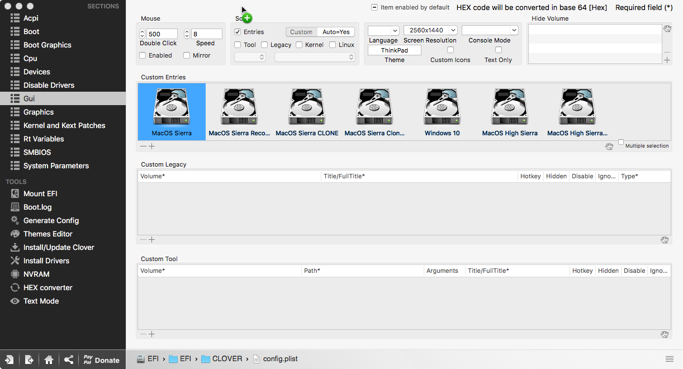The width and height of the screenshot is (683, 369).
Task: Toggle the mouse Mirror checkbox
Action: (x=187, y=55)
